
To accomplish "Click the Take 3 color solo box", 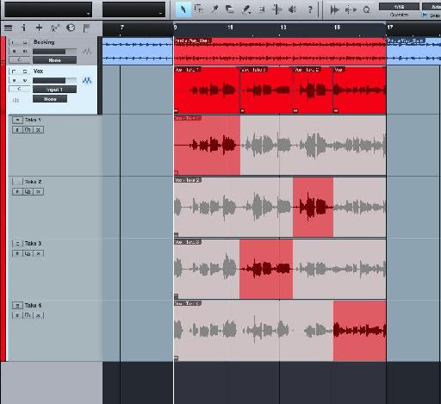I will [17, 244].
